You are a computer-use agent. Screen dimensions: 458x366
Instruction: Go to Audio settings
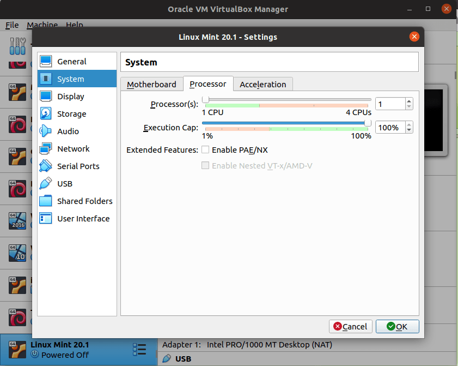68,131
